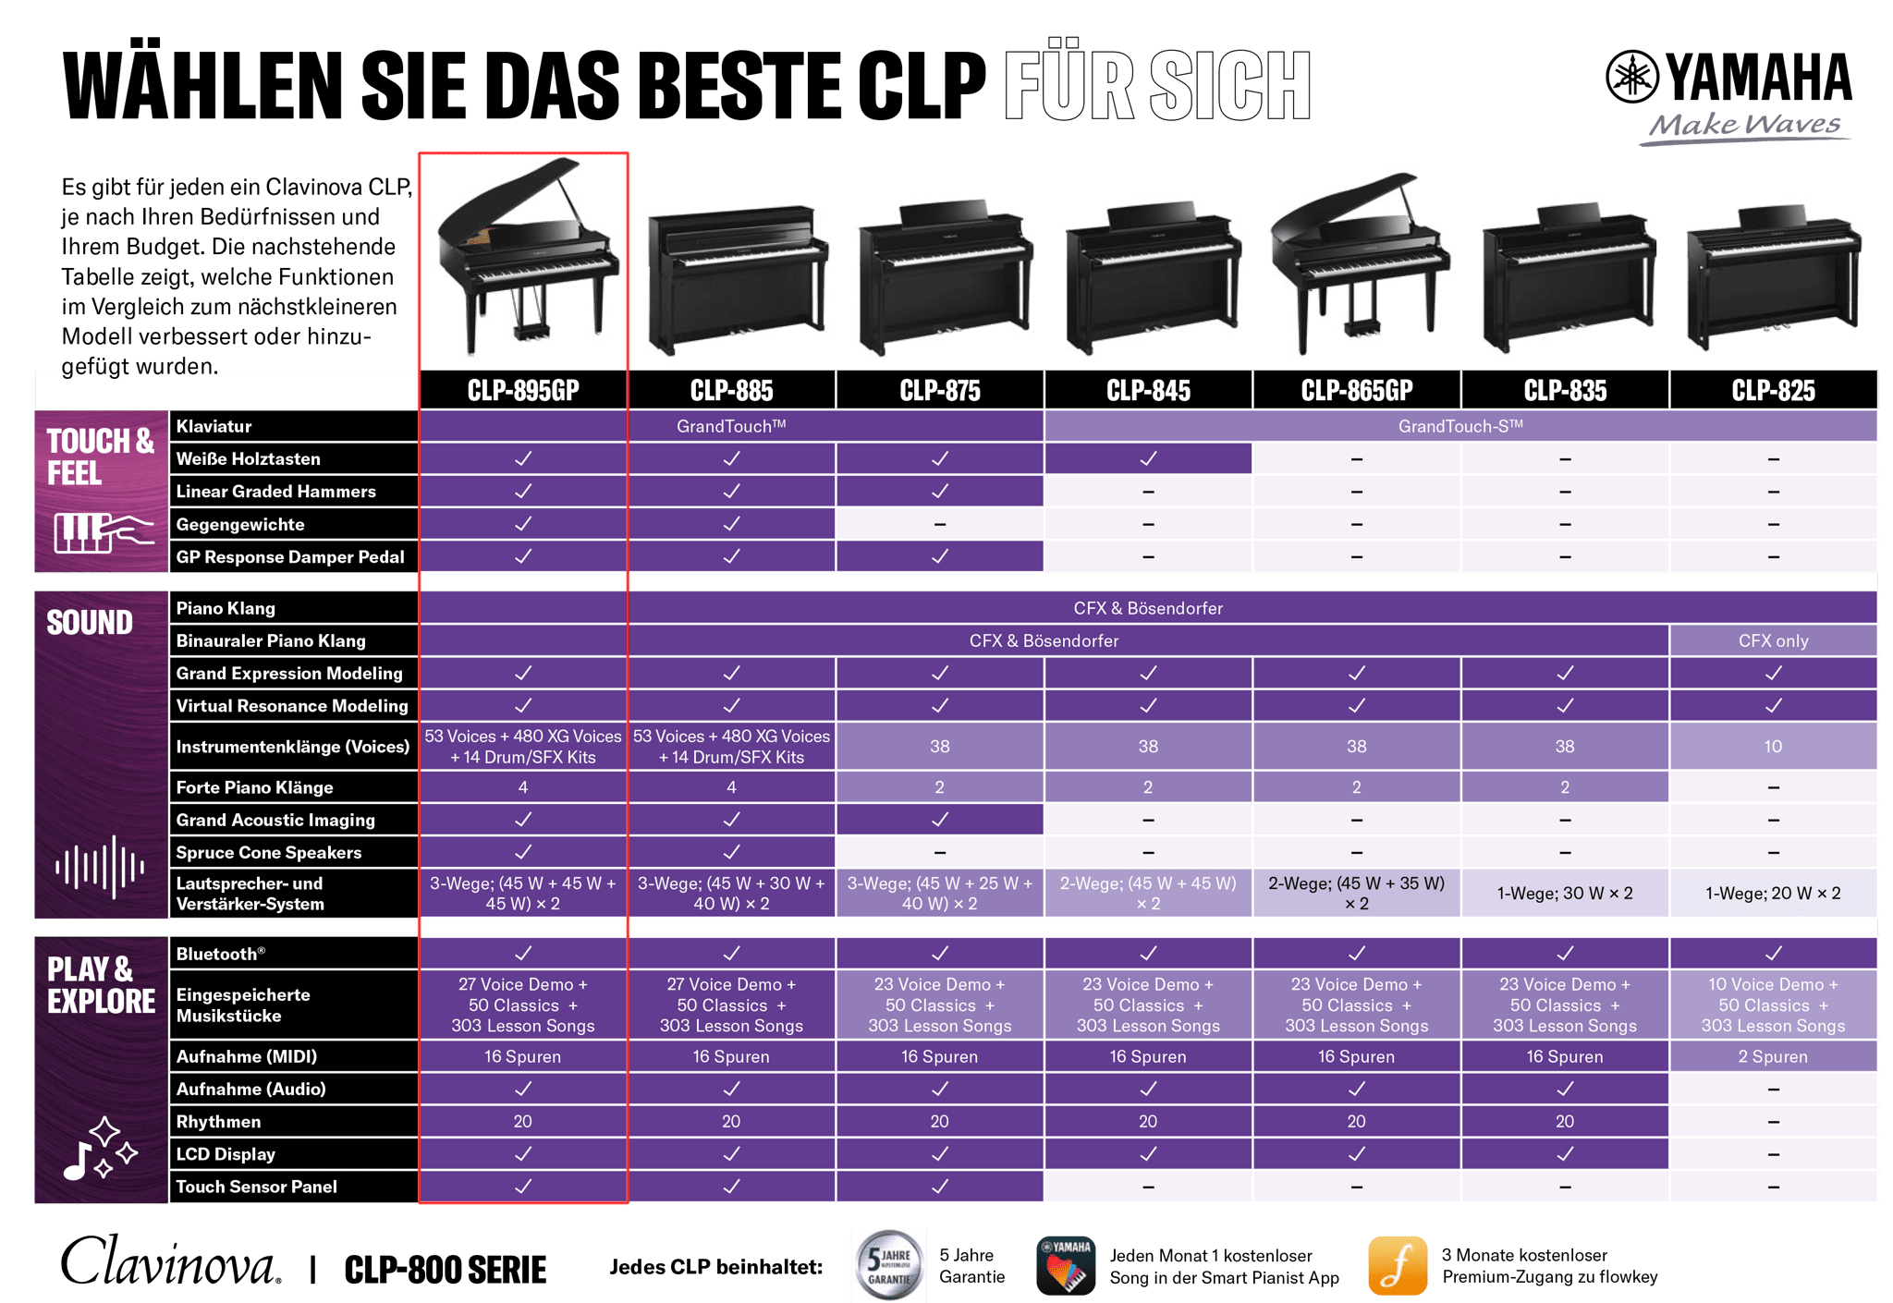Select the CLP-885 column header
Screen dimensions: 1893x1303
[731, 390]
